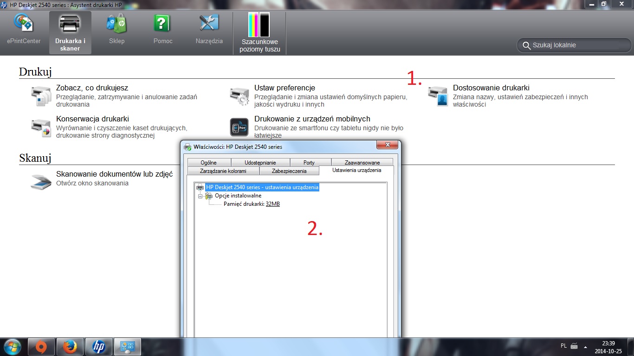Switch to the Zaawansowane tab
This screenshot has height=356, width=634.
pyautogui.click(x=362, y=162)
